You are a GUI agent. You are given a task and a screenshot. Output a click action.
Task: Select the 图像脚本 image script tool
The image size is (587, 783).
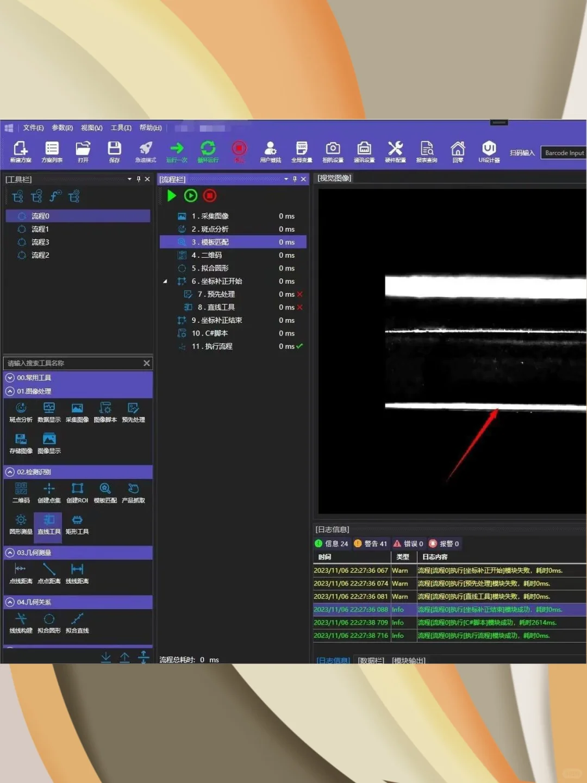coord(105,413)
